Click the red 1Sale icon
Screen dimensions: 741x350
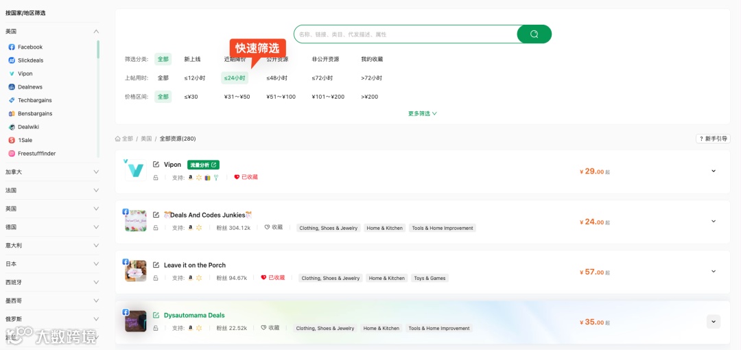click(12, 141)
